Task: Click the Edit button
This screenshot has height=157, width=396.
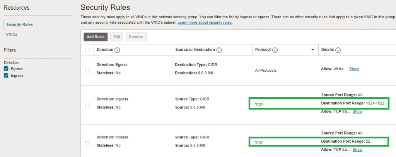Action: pyautogui.click(x=116, y=37)
